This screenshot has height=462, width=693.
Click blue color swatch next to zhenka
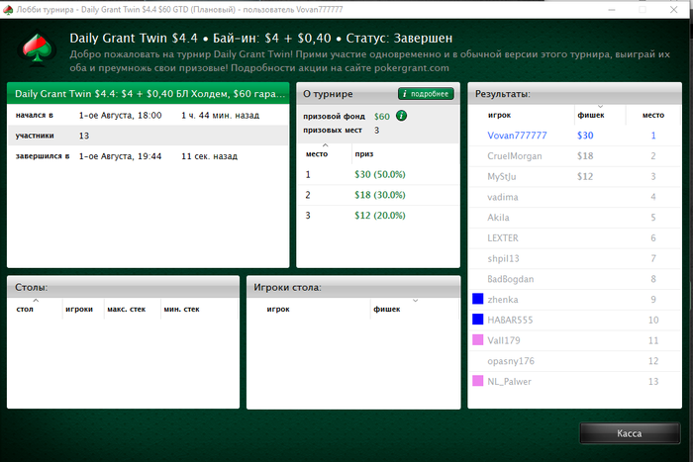click(x=478, y=299)
